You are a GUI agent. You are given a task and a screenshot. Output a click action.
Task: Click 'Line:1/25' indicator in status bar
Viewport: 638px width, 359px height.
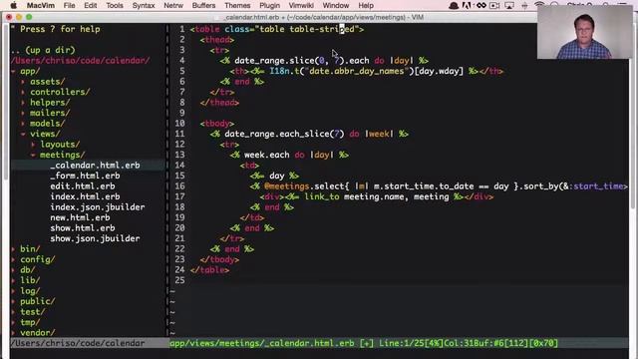pos(401,343)
